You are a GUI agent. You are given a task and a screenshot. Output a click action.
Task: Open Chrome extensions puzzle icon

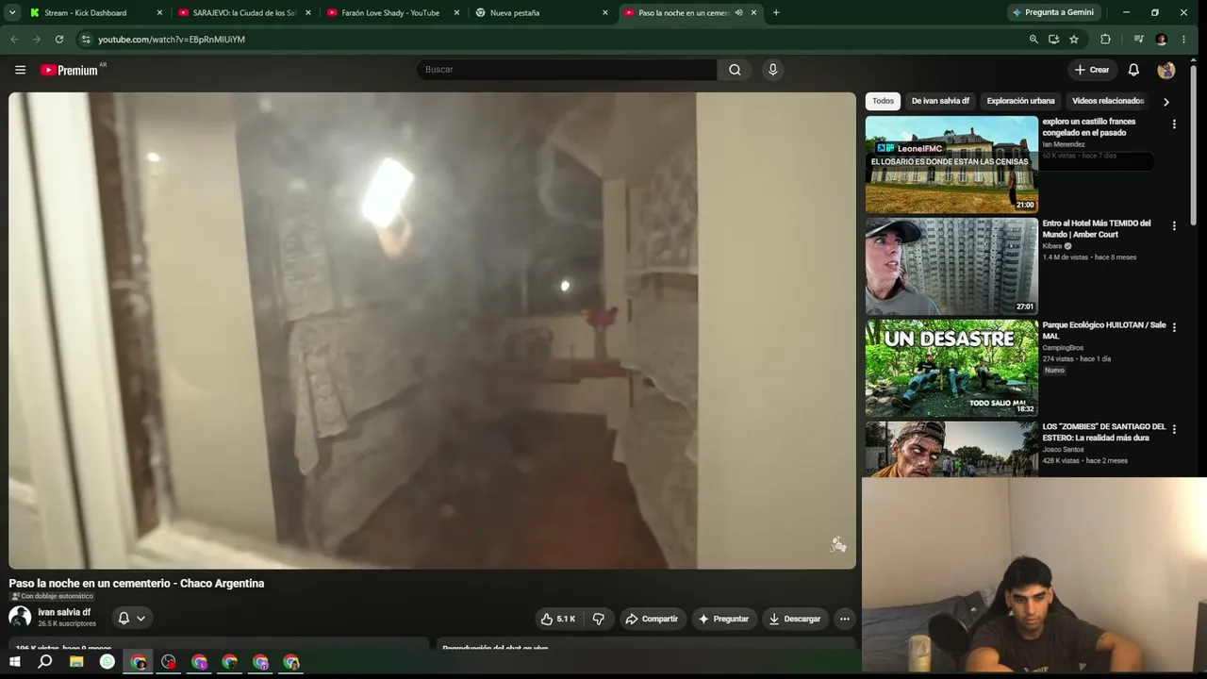(1106, 40)
